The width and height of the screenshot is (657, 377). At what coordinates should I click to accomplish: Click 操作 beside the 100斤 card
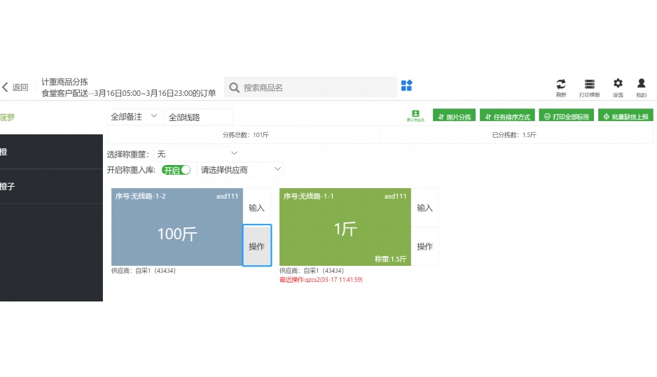[256, 246]
